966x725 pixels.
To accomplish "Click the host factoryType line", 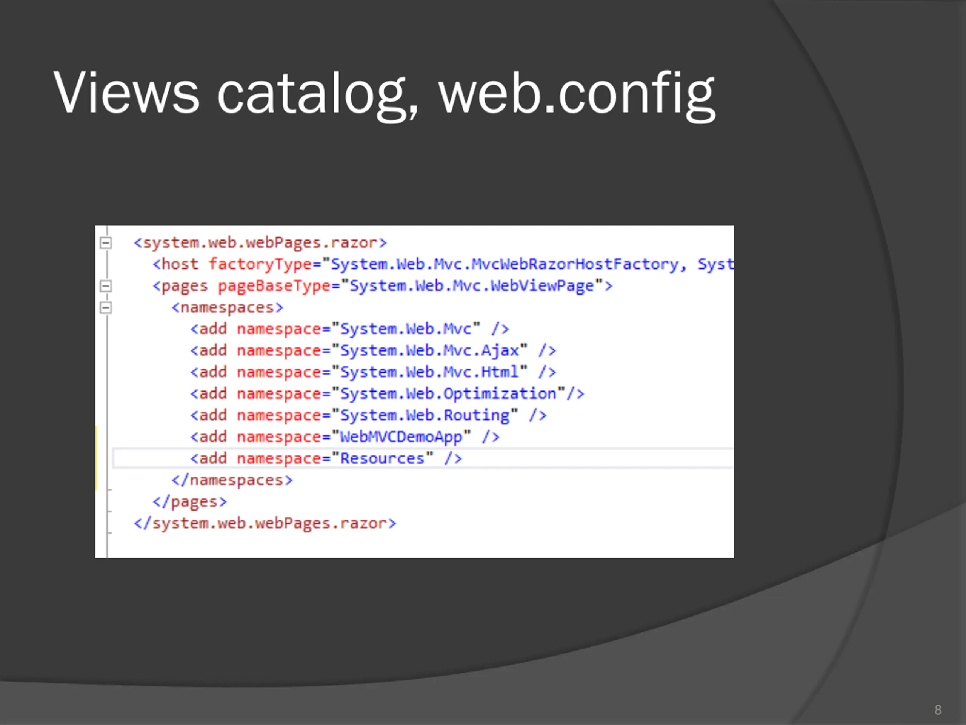I will 442,264.
